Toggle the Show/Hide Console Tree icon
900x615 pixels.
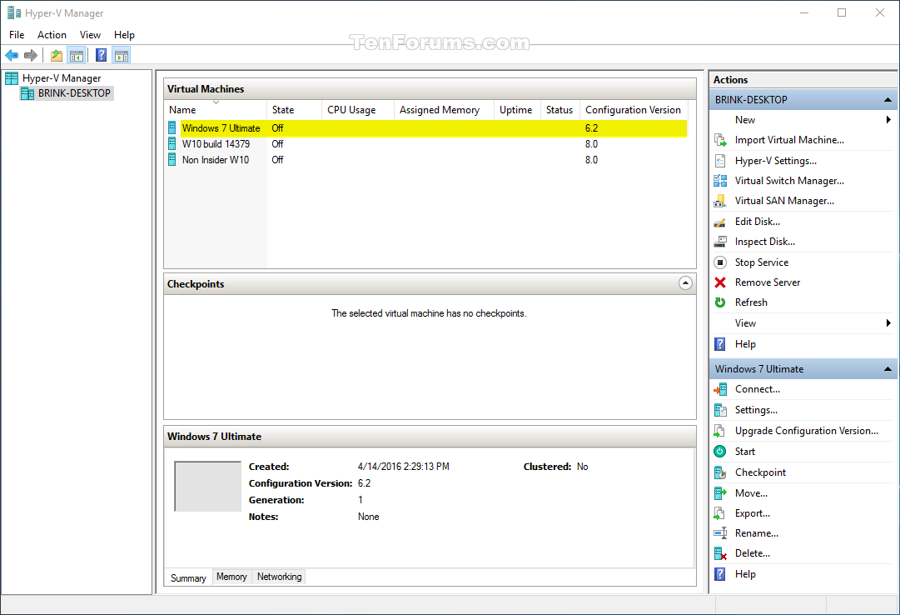pos(77,55)
